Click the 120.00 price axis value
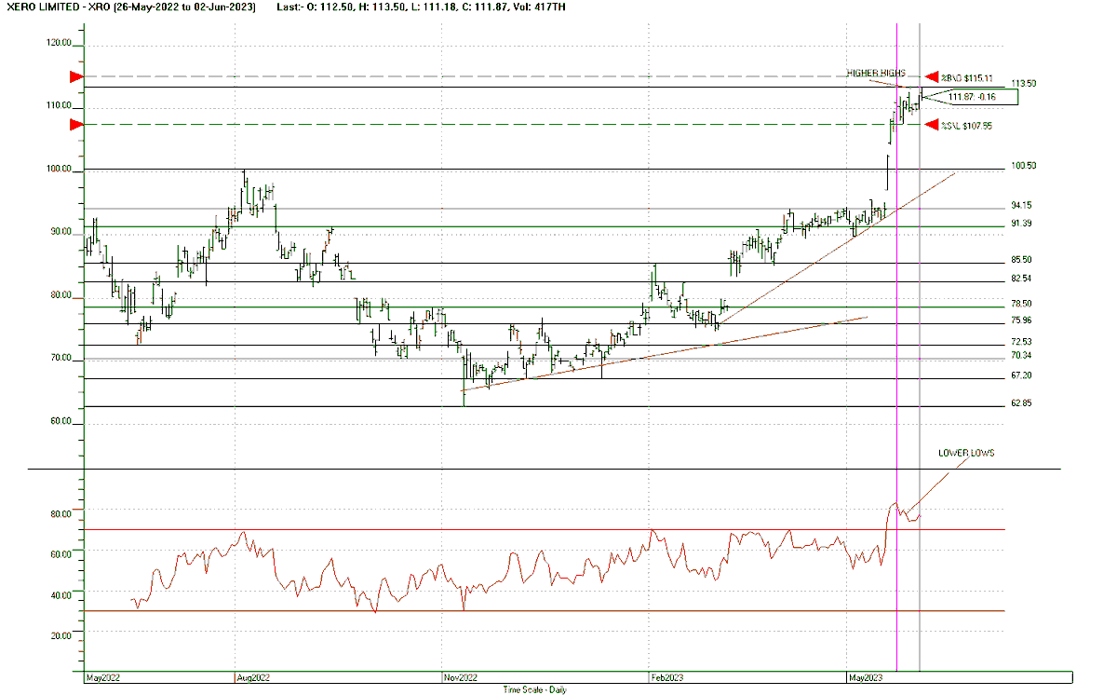This screenshot has width=1117, height=695. click(58, 43)
